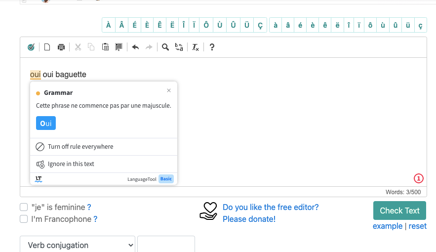Insert uppercase Ô character

click(x=206, y=25)
